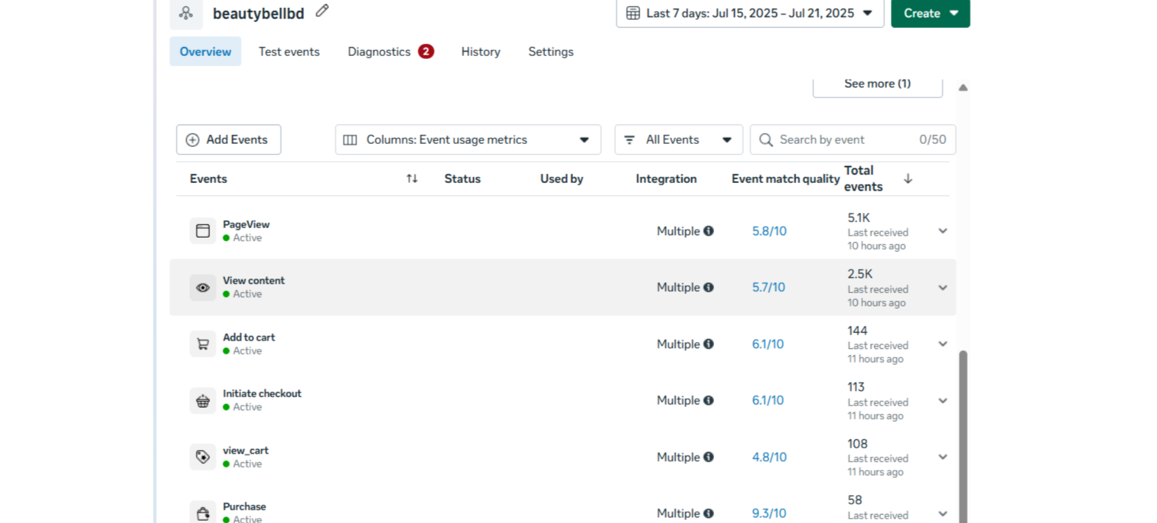Click the 5.8/10 event match quality link
The height and width of the screenshot is (523, 1157).
tap(770, 231)
